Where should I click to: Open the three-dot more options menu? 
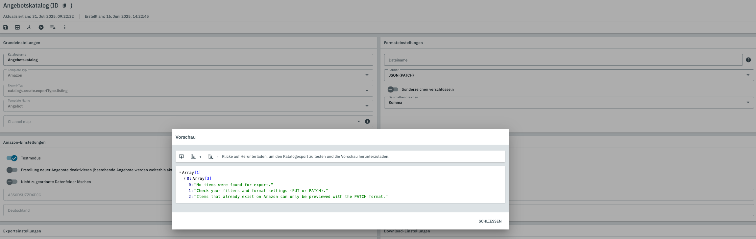point(65,27)
